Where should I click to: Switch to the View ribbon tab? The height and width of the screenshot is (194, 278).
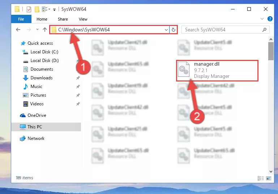coord(83,19)
